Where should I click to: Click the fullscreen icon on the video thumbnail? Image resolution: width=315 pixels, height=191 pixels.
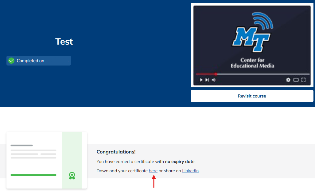click(303, 80)
